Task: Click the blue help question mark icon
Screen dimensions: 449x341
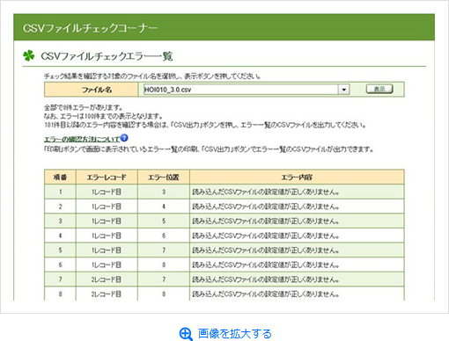Action: pos(124,138)
